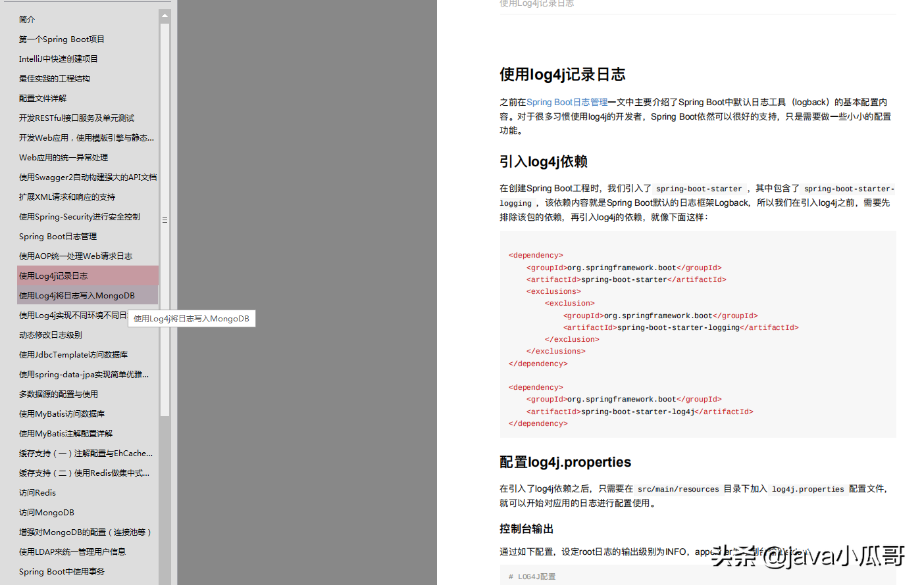This screenshot has height=585, width=922.
Task: Select 增强对MongoDB的配置（连接池等） entry
Action: click(86, 532)
